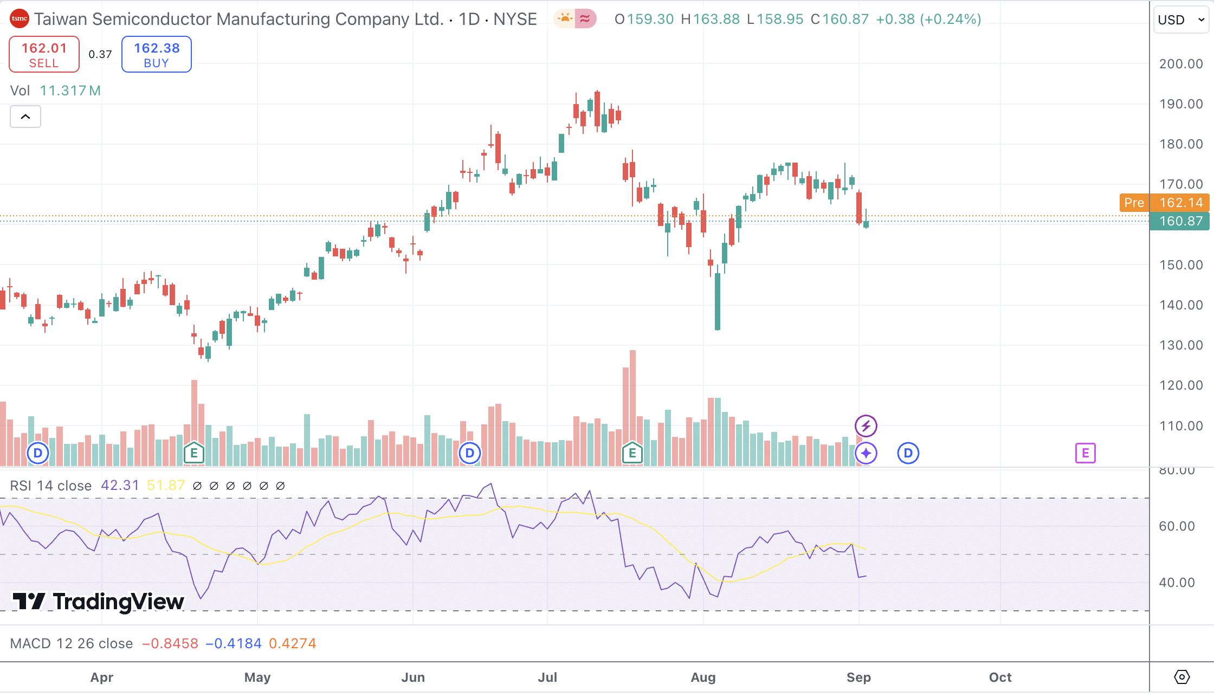Open the Taiwan Semiconductor symbol title
The image size is (1214, 697).
[286, 19]
